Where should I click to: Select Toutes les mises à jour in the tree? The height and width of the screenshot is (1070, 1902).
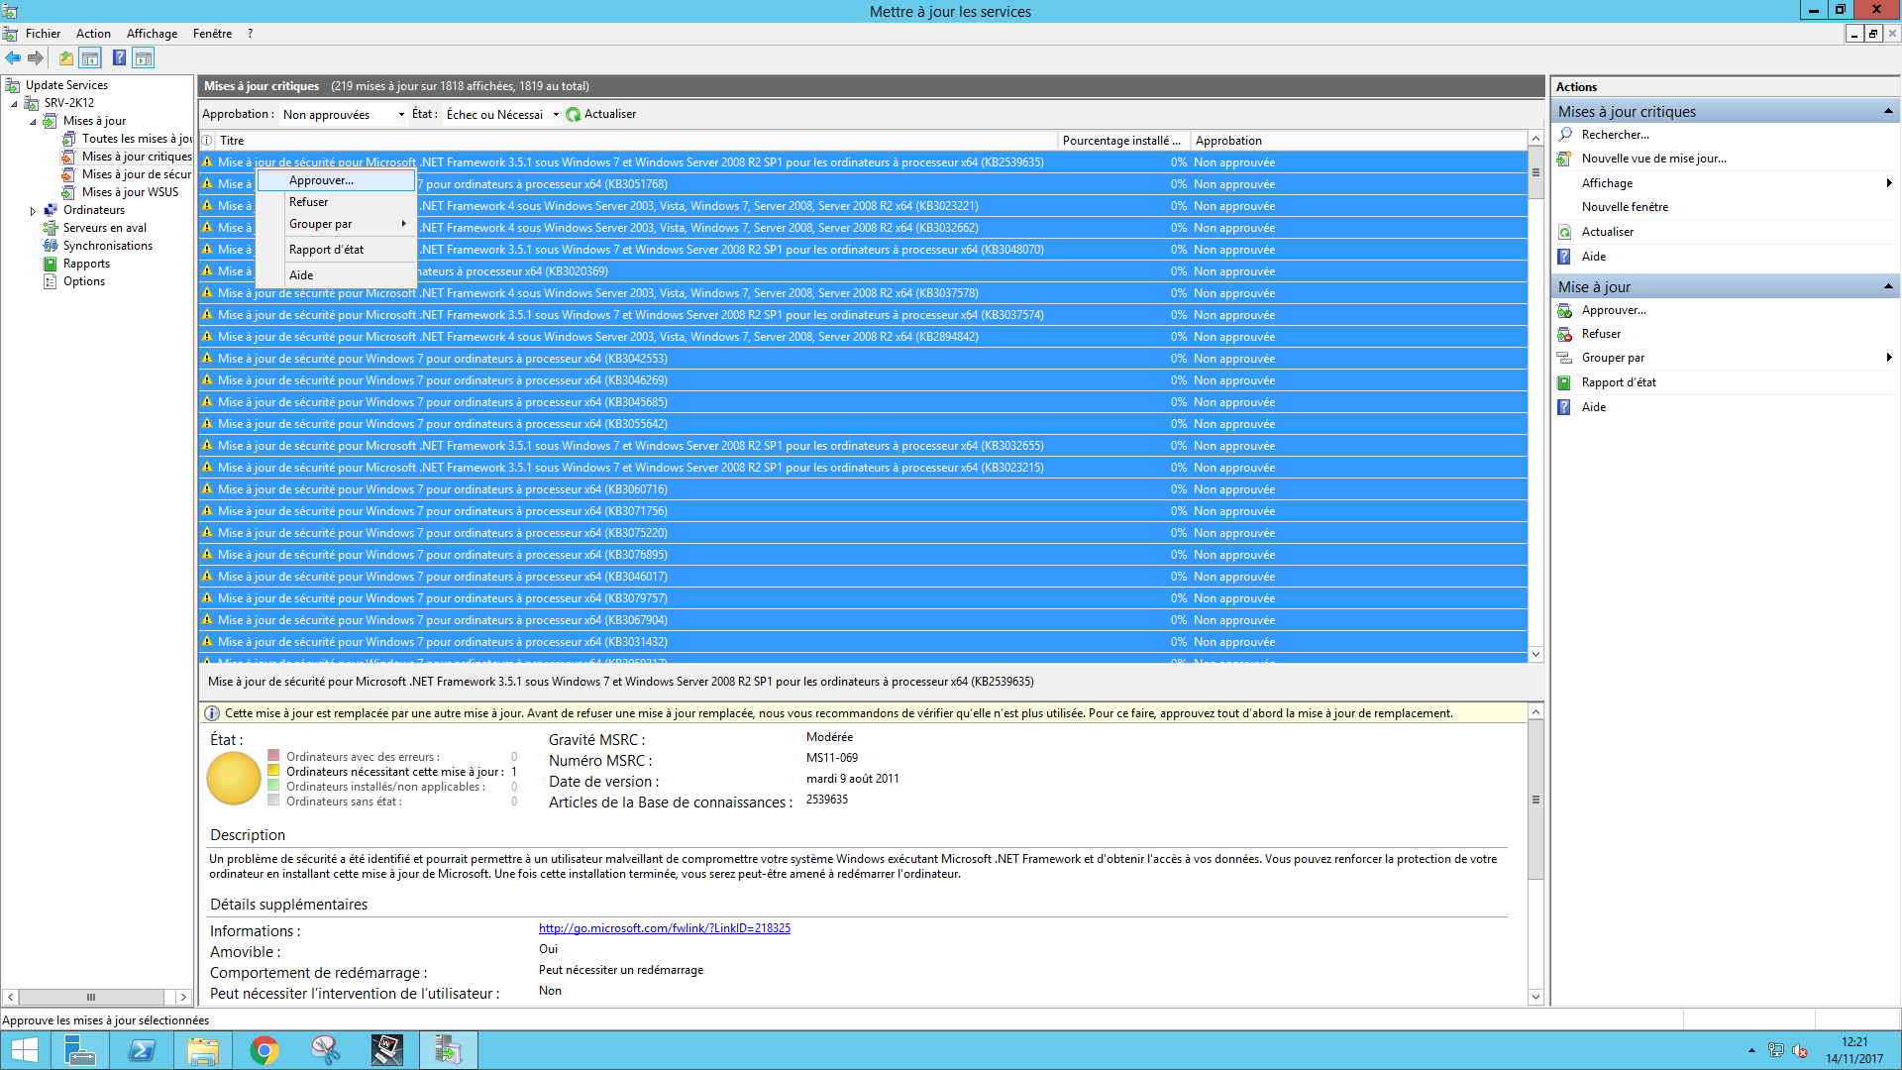point(137,139)
